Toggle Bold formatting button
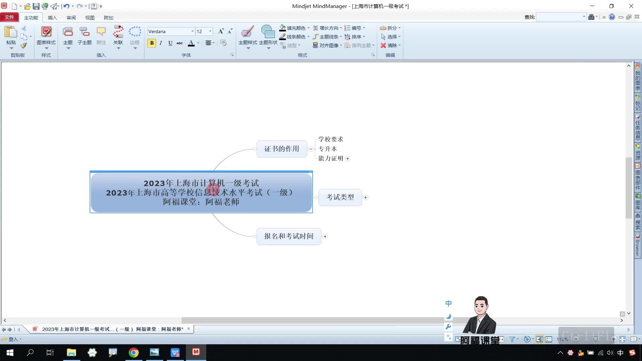 pos(152,43)
